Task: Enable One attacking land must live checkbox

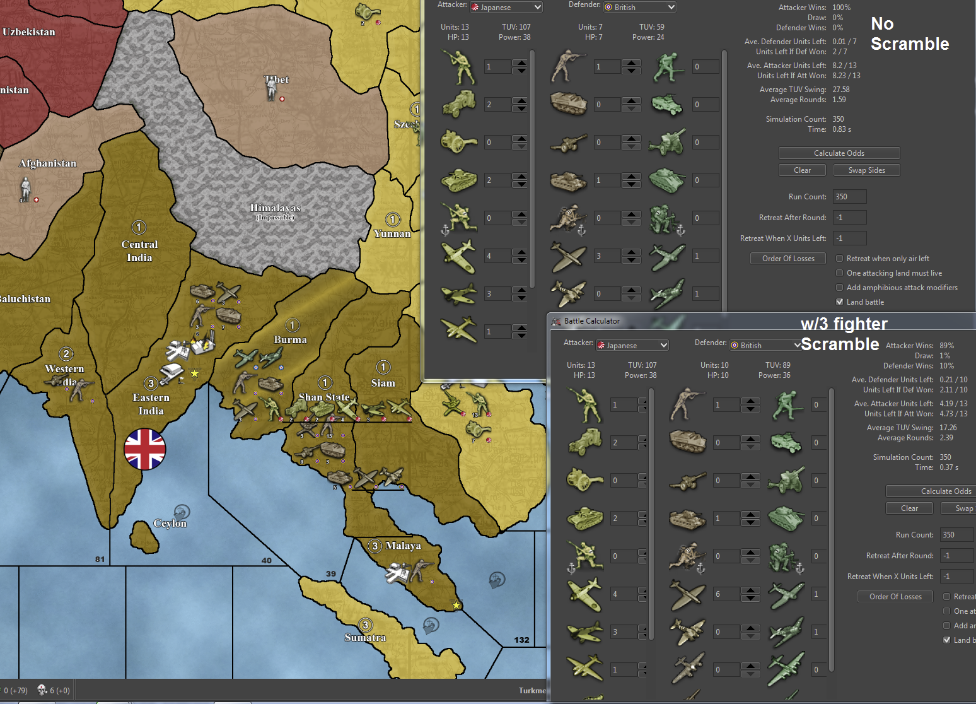Action: [840, 273]
